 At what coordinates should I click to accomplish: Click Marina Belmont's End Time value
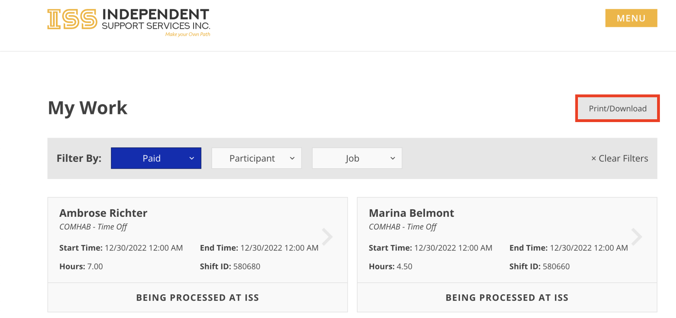(589, 248)
